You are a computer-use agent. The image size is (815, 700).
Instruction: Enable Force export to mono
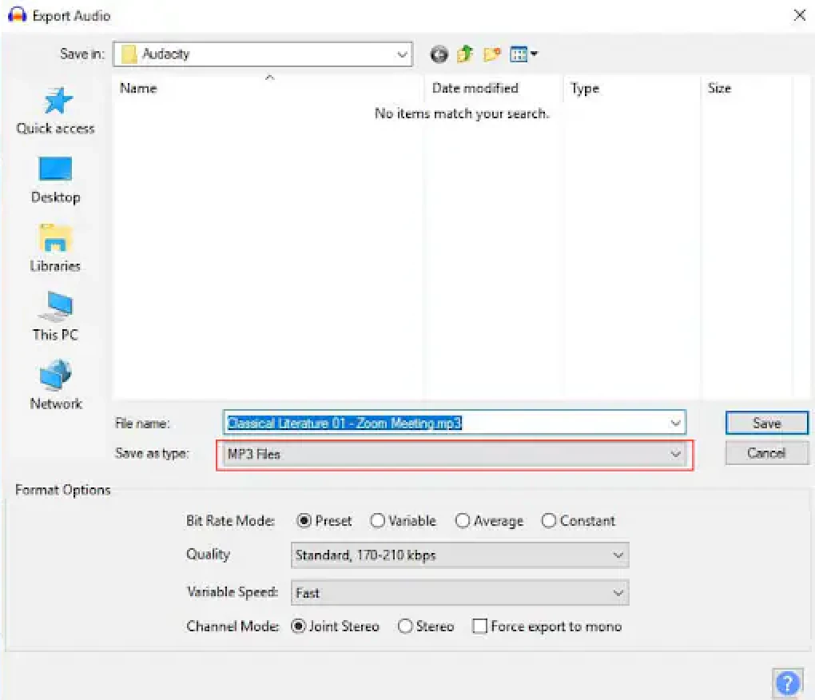pos(479,626)
